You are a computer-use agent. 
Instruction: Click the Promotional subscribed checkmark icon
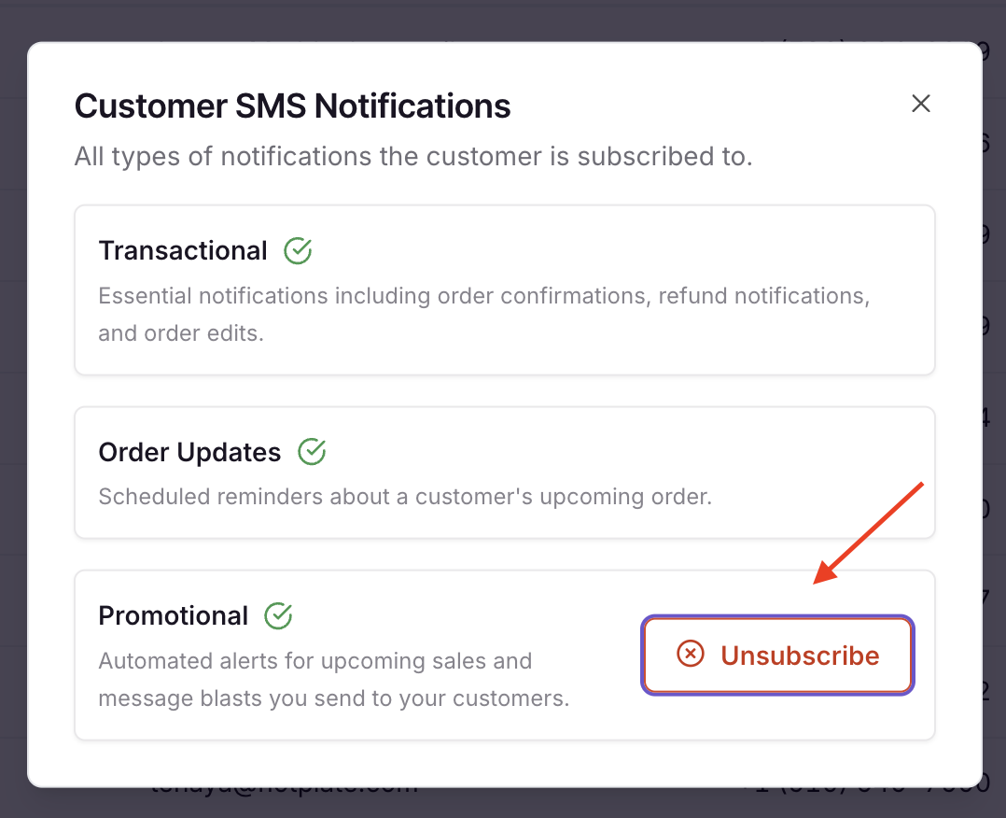pyautogui.click(x=278, y=615)
